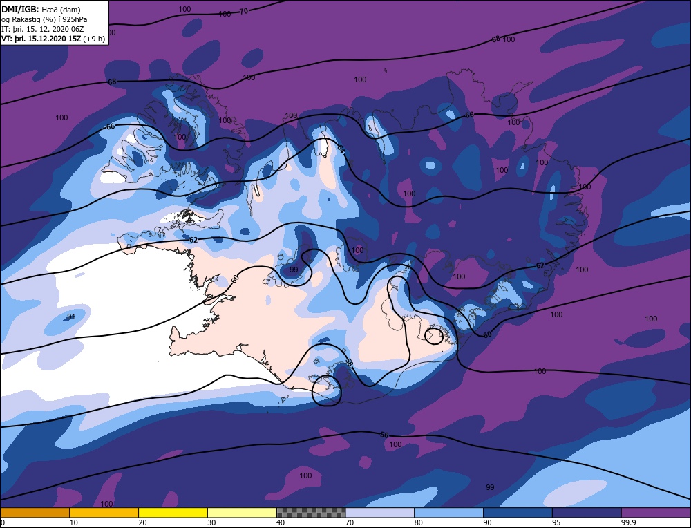Image resolution: width=691 pixels, height=528 pixels.
Task: Click the '20' legend scale label
Action: [x=143, y=522]
